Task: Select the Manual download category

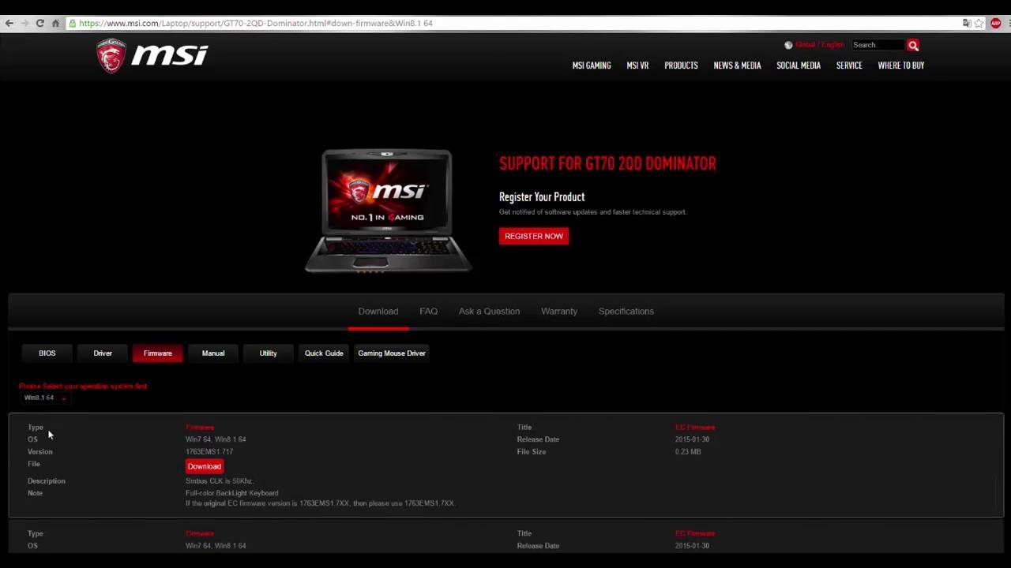Action: pos(213,353)
